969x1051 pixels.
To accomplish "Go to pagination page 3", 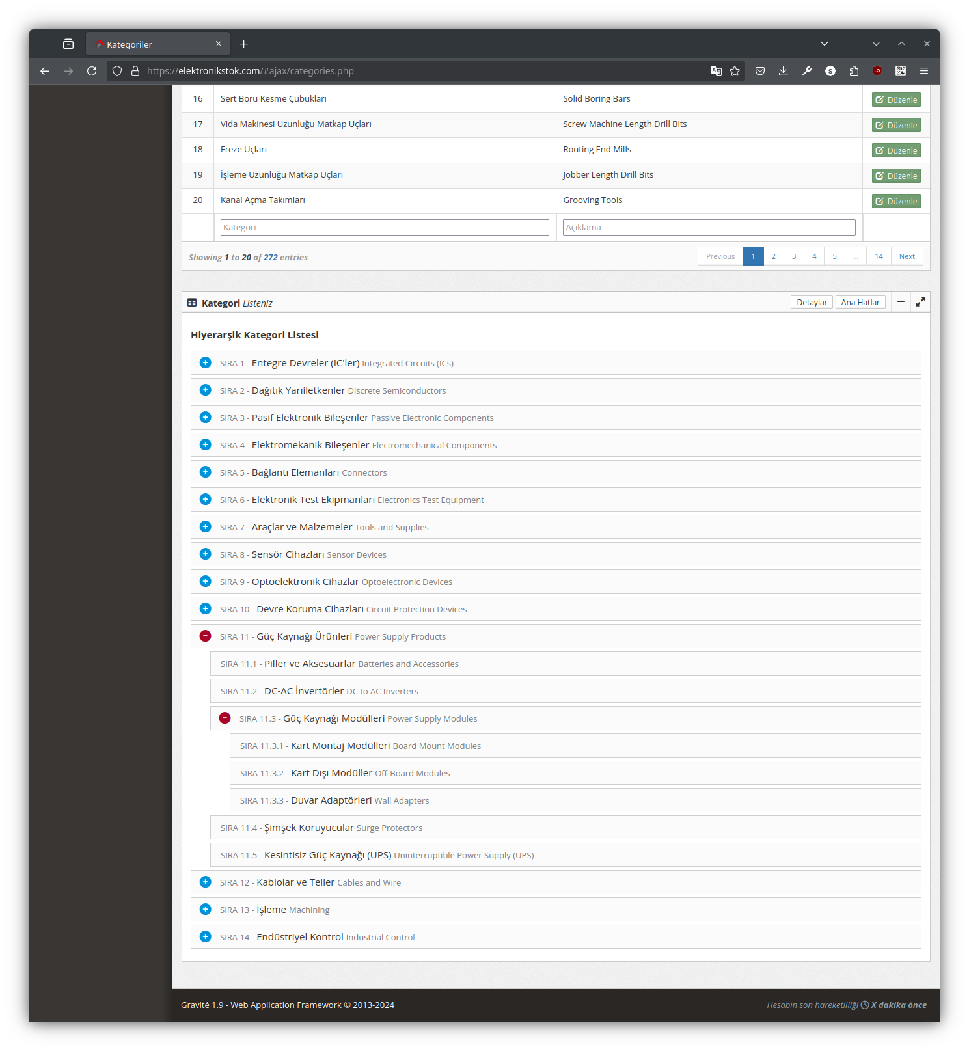I will point(794,256).
